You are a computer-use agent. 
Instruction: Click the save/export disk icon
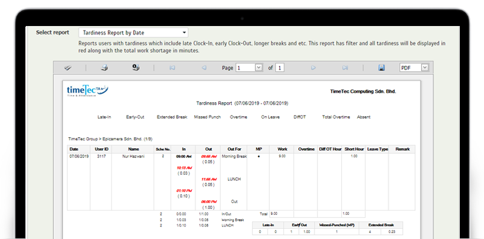[x=382, y=68]
